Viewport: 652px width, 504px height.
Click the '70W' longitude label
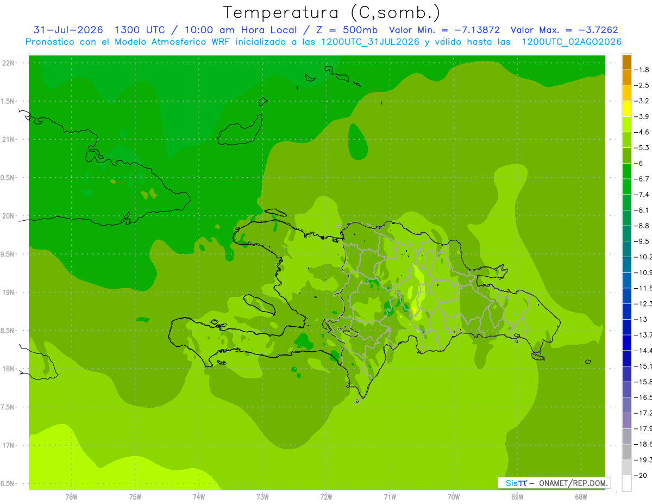point(454,497)
